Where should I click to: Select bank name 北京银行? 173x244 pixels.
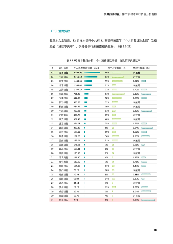point(63,85)
